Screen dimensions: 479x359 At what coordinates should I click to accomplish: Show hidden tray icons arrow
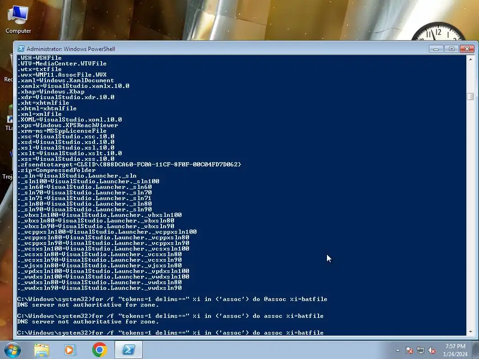[x=398, y=350]
